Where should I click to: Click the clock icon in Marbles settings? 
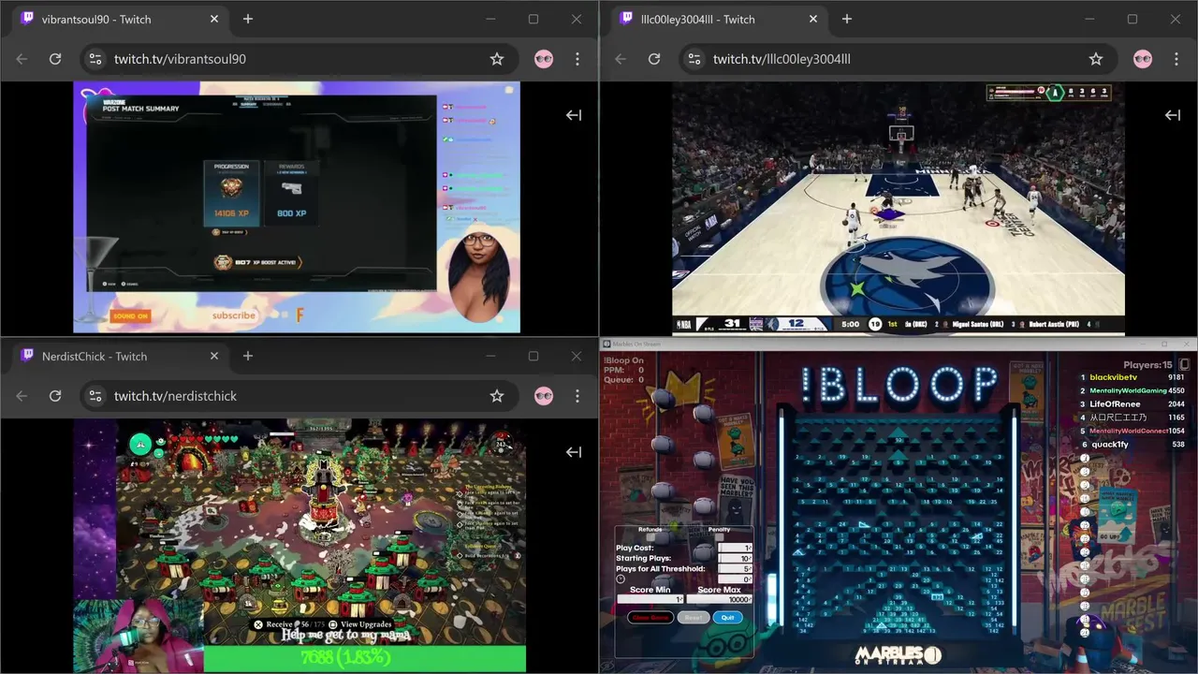[621, 579]
